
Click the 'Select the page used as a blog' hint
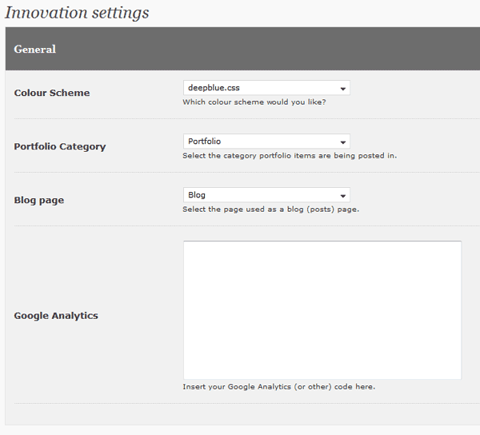tap(271, 210)
